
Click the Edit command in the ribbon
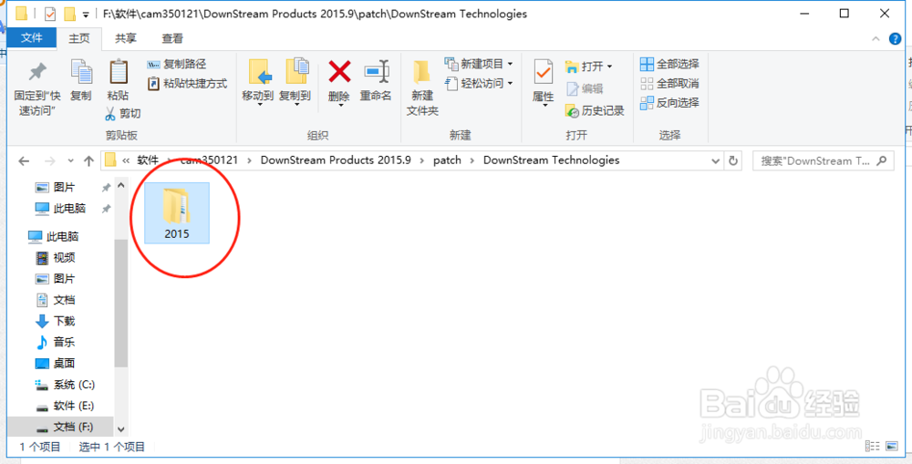tap(585, 88)
